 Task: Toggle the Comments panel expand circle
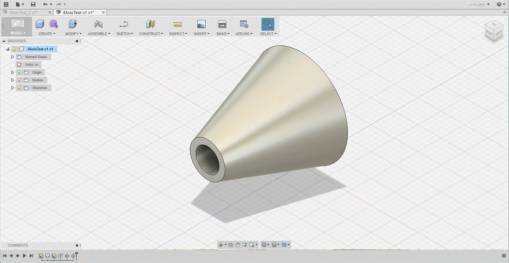coord(77,246)
